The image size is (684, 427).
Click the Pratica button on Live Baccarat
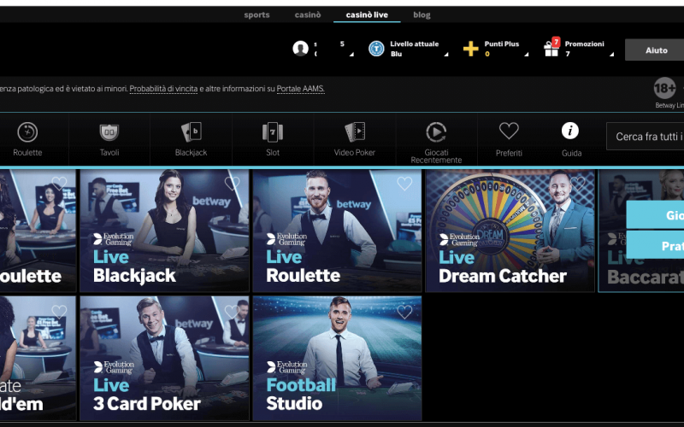pos(655,246)
